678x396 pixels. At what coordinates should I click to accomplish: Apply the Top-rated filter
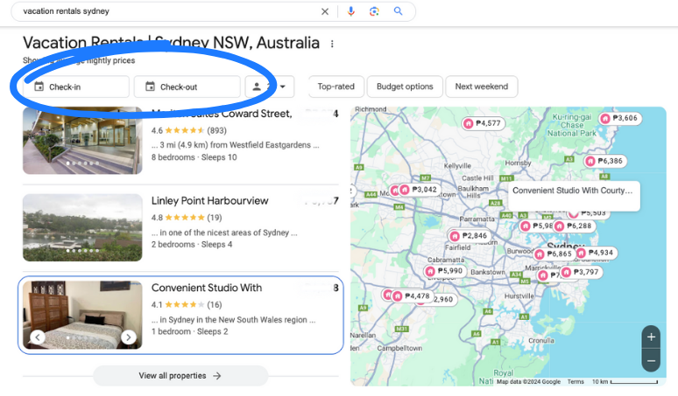(x=335, y=87)
